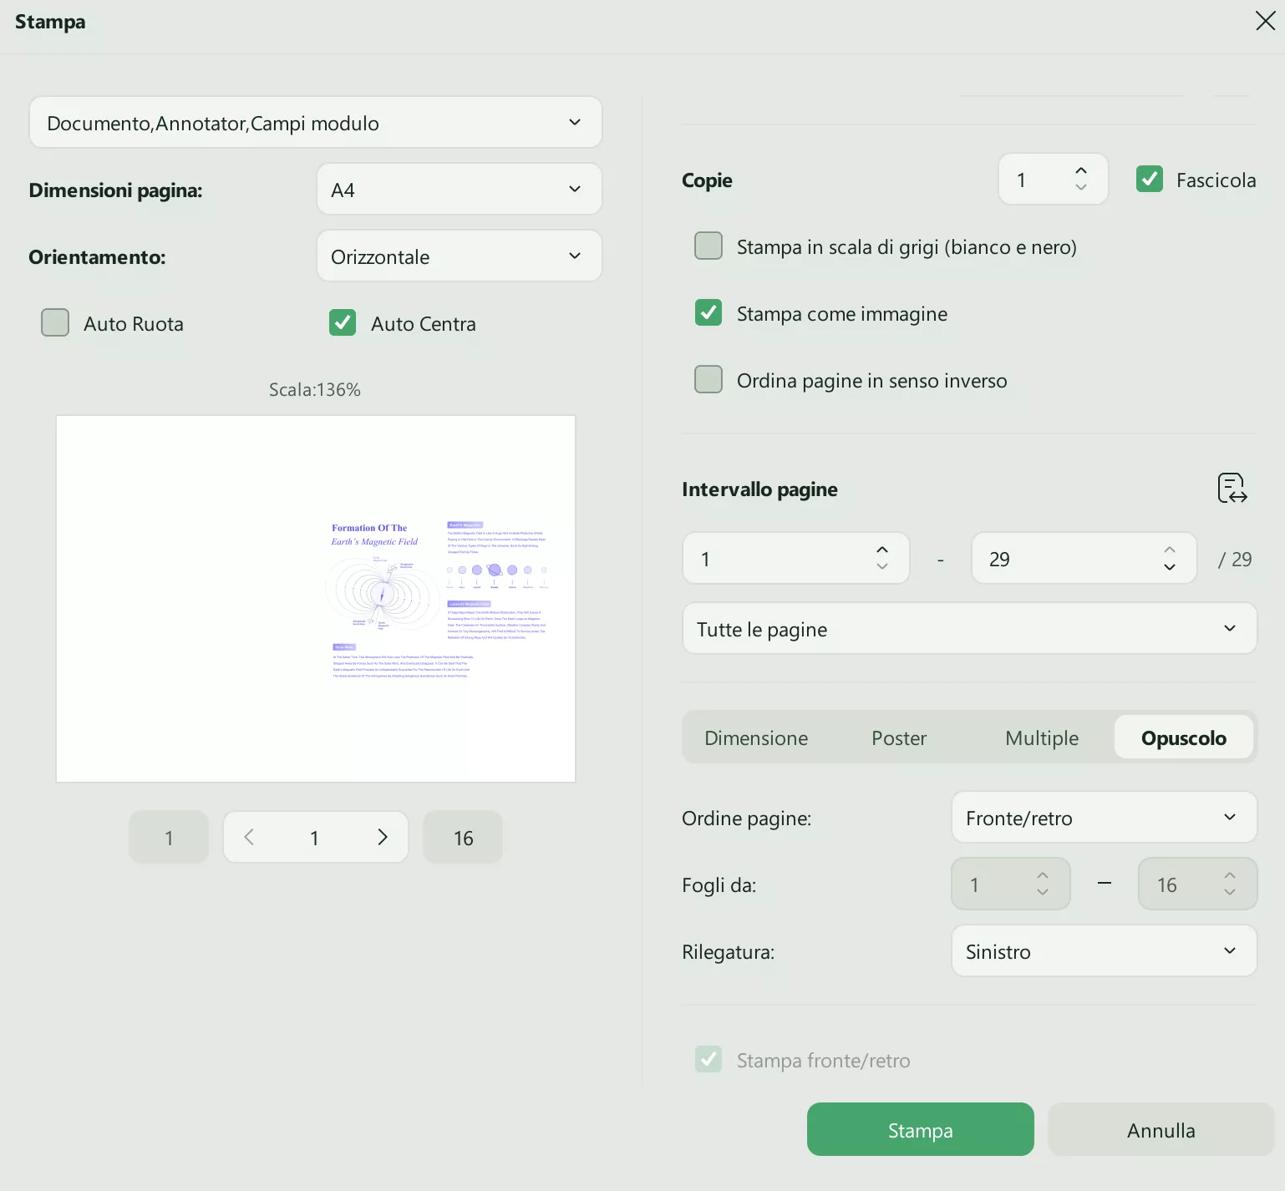
Task: Open the Dimensioni pagina A4 dropdown
Action: pyautogui.click(x=459, y=190)
